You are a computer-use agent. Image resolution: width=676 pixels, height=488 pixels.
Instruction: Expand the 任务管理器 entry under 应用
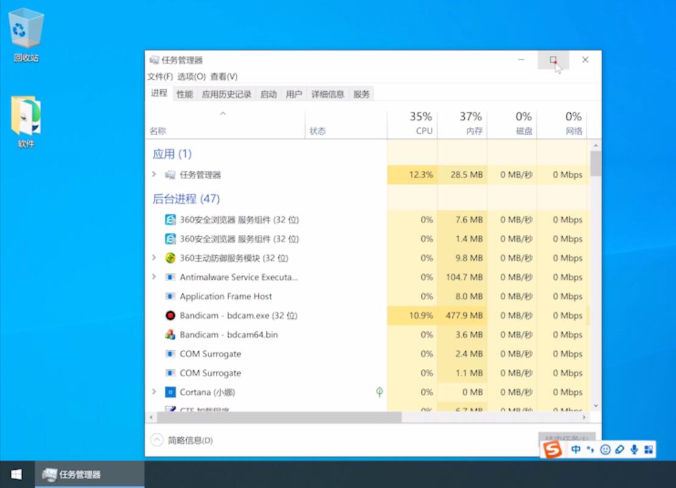(x=154, y=175)
